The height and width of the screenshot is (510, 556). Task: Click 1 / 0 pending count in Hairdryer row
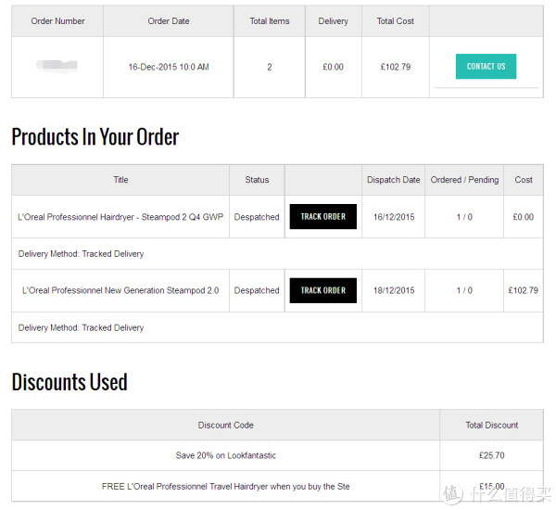[464, 217]
